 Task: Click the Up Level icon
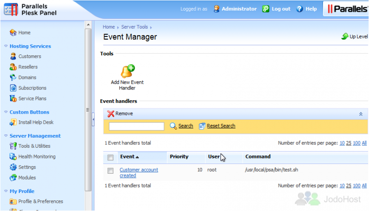click(x=345, y=36)
